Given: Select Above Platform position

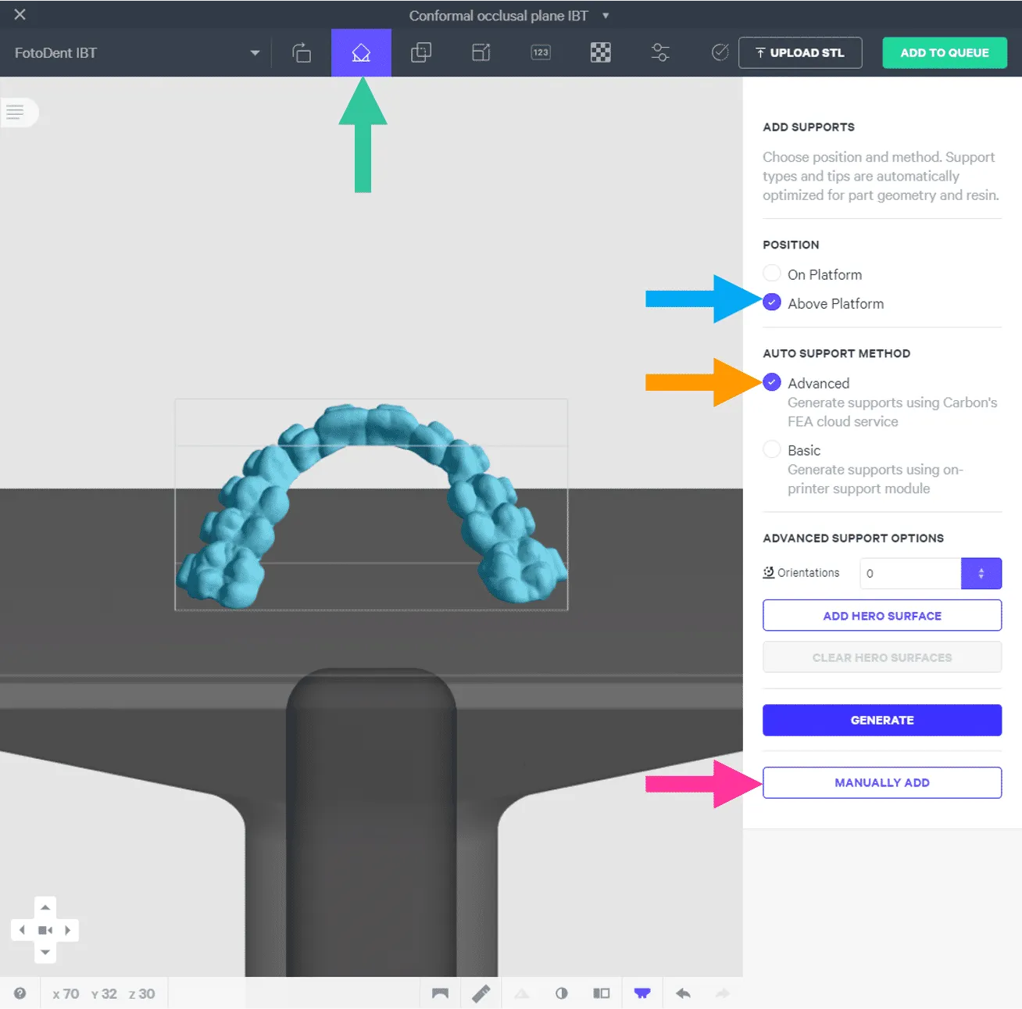Looking at the screenshot, I should click(x=771, y=302).
